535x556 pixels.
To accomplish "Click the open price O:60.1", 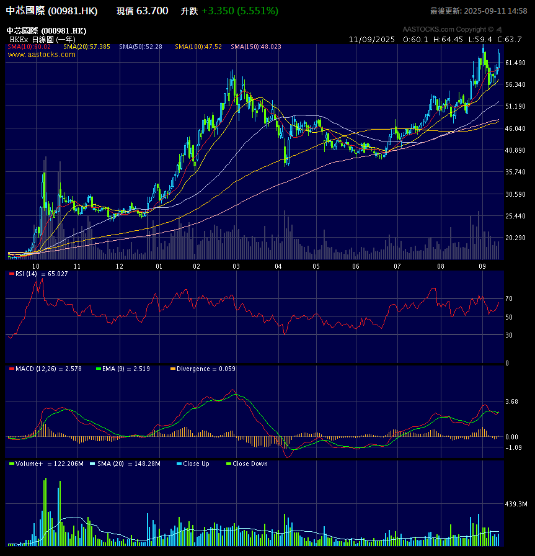I will point(415,39).
